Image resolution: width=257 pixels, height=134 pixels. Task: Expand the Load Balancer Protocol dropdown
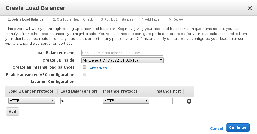coord(32,101)
